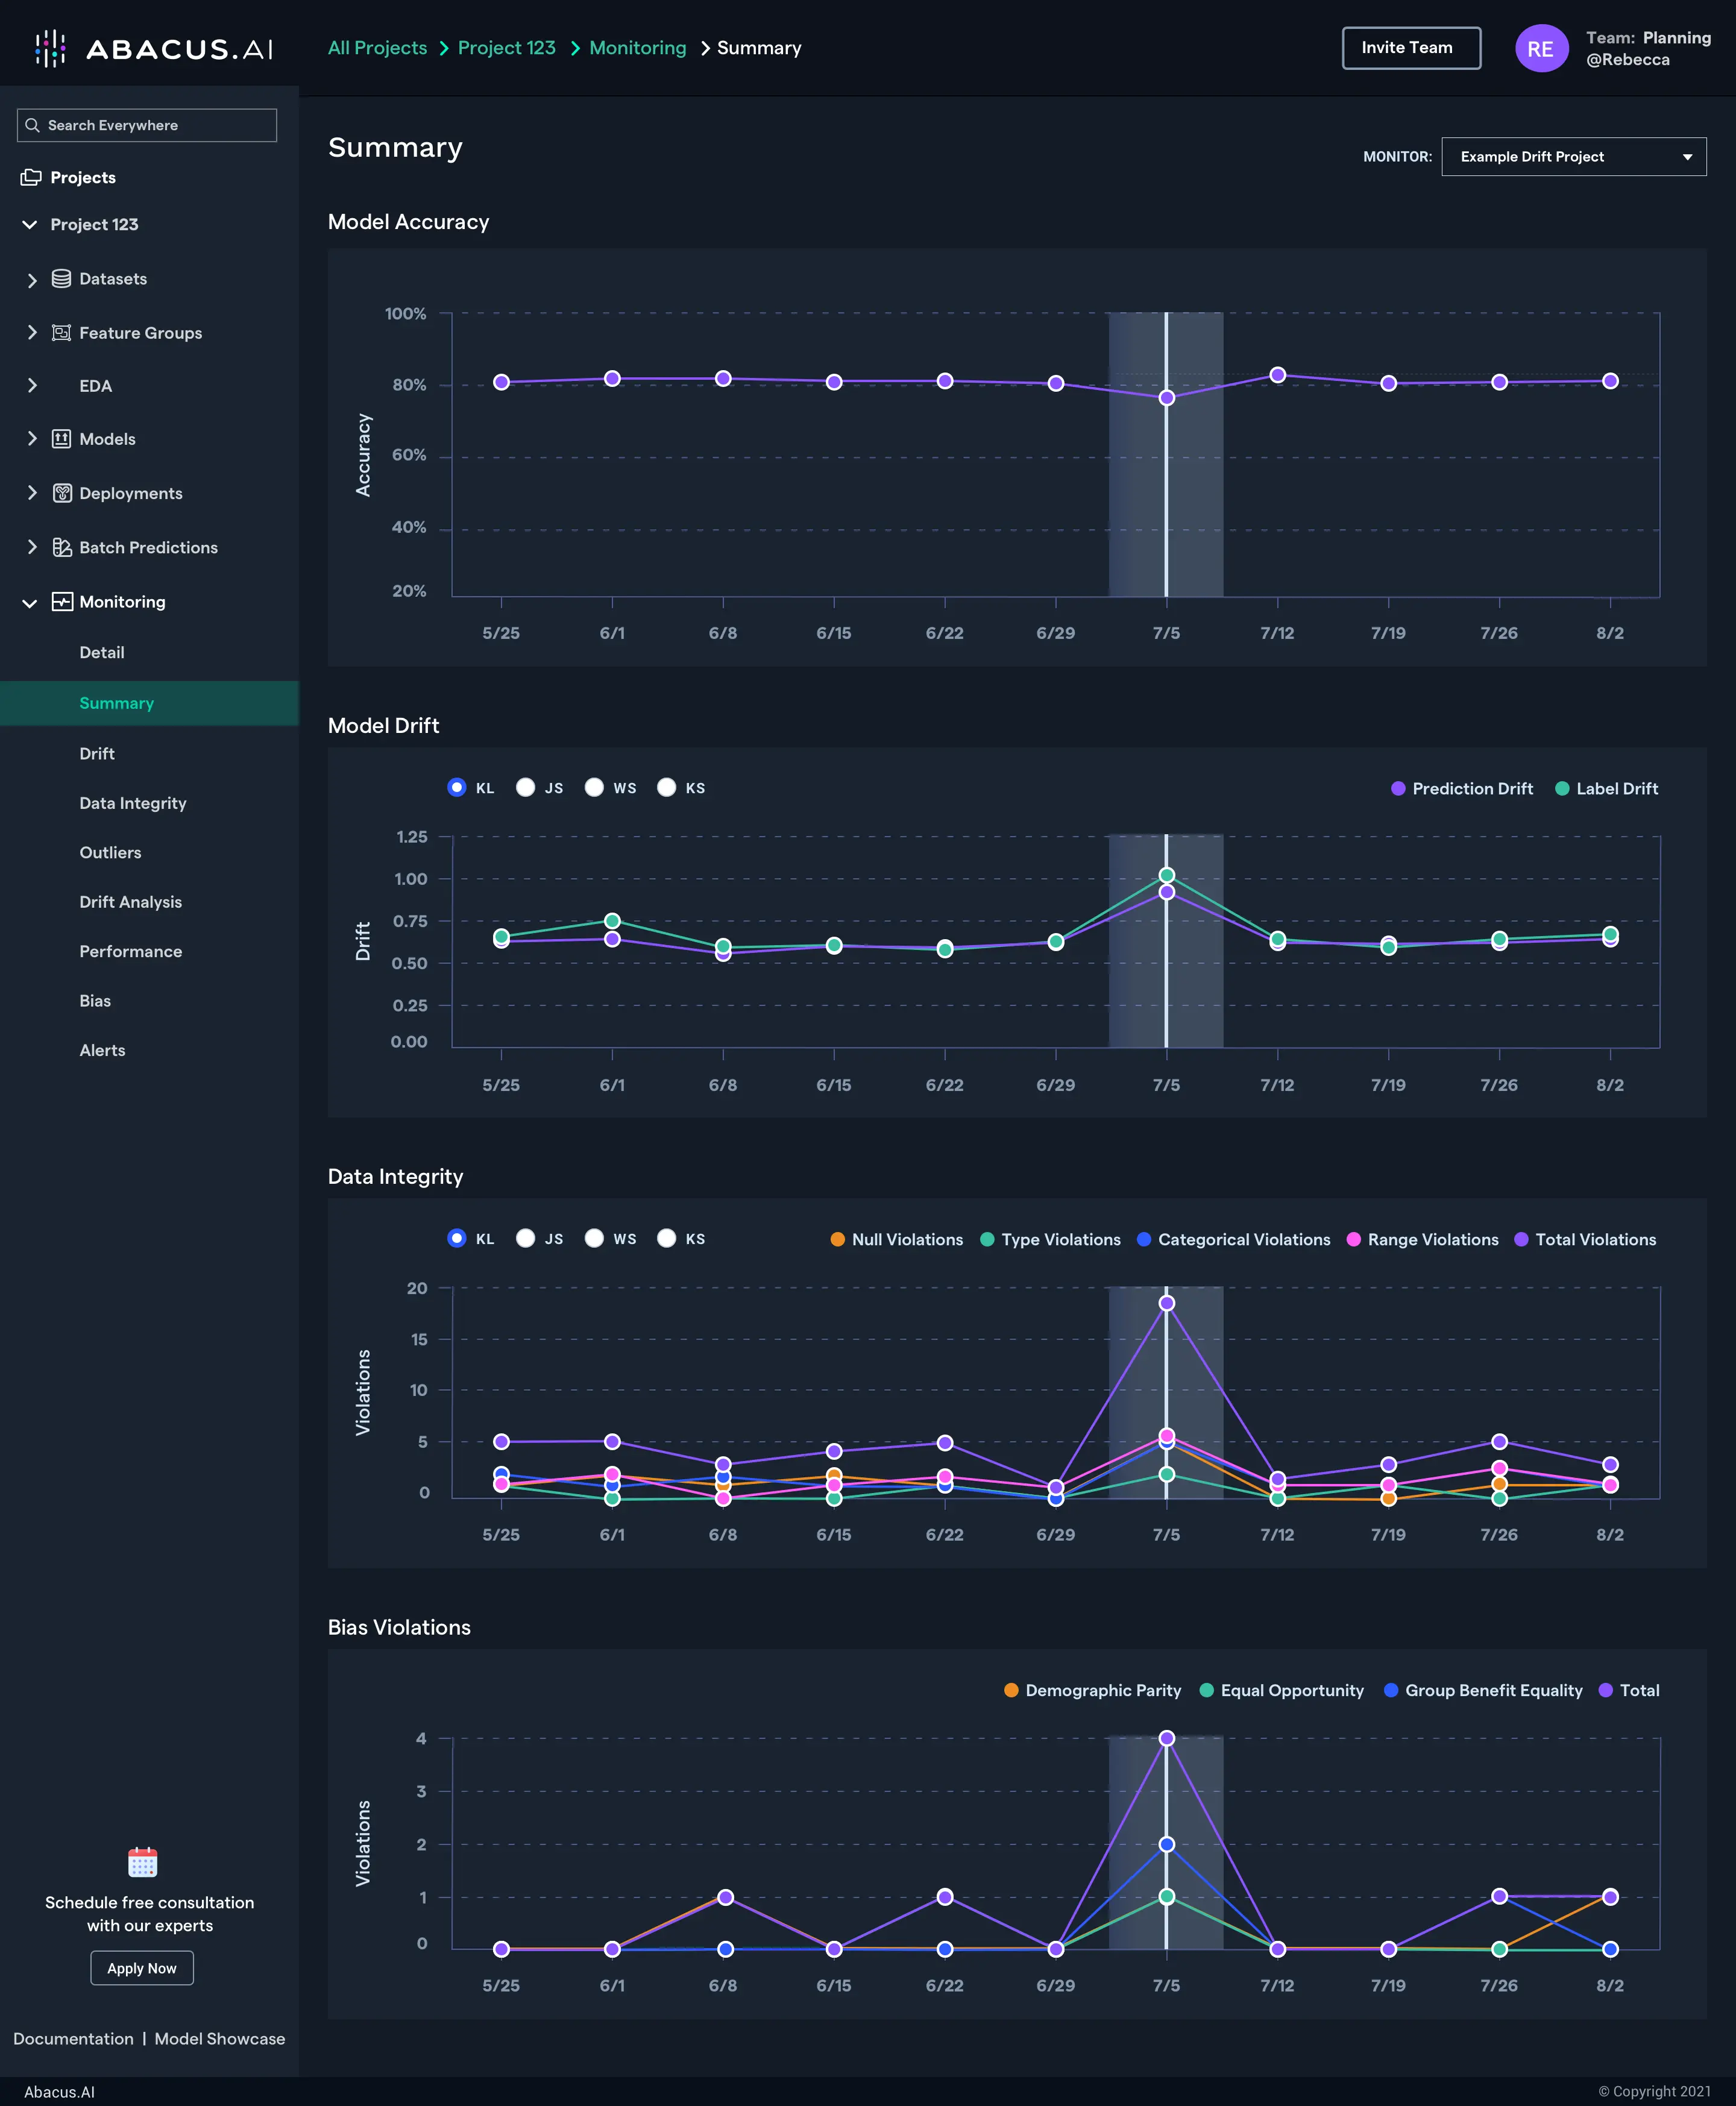1736x2106 pixels.
Task: Click the Datasets database icon
Action: pos(61,279)
